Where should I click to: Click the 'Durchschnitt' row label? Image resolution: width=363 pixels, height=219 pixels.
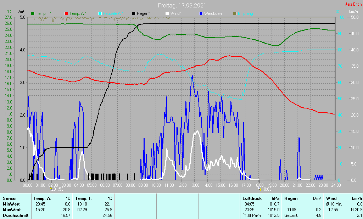point(16,215)
